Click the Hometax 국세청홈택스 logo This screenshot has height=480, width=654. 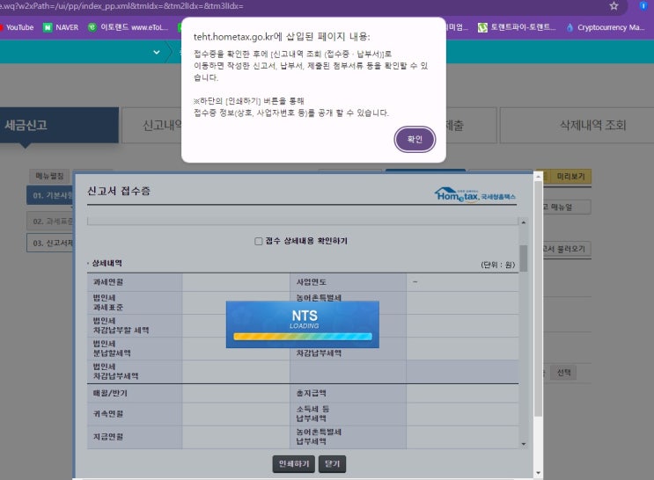(475, 194)
